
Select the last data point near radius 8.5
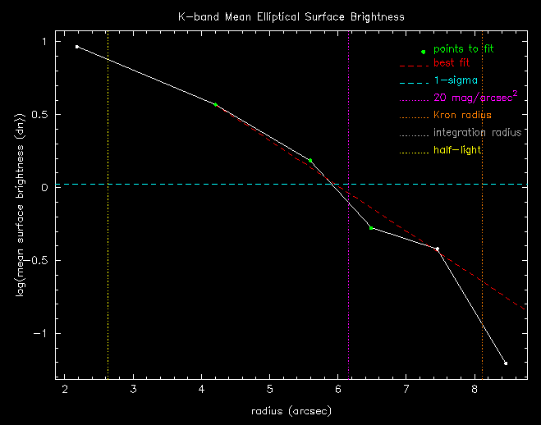tap(506, 363)
